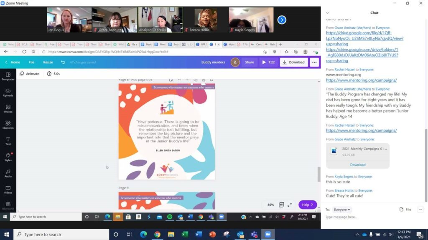Edit the Buddy mentors design title
Screen dimensions: 428x240
click(213, 62)
